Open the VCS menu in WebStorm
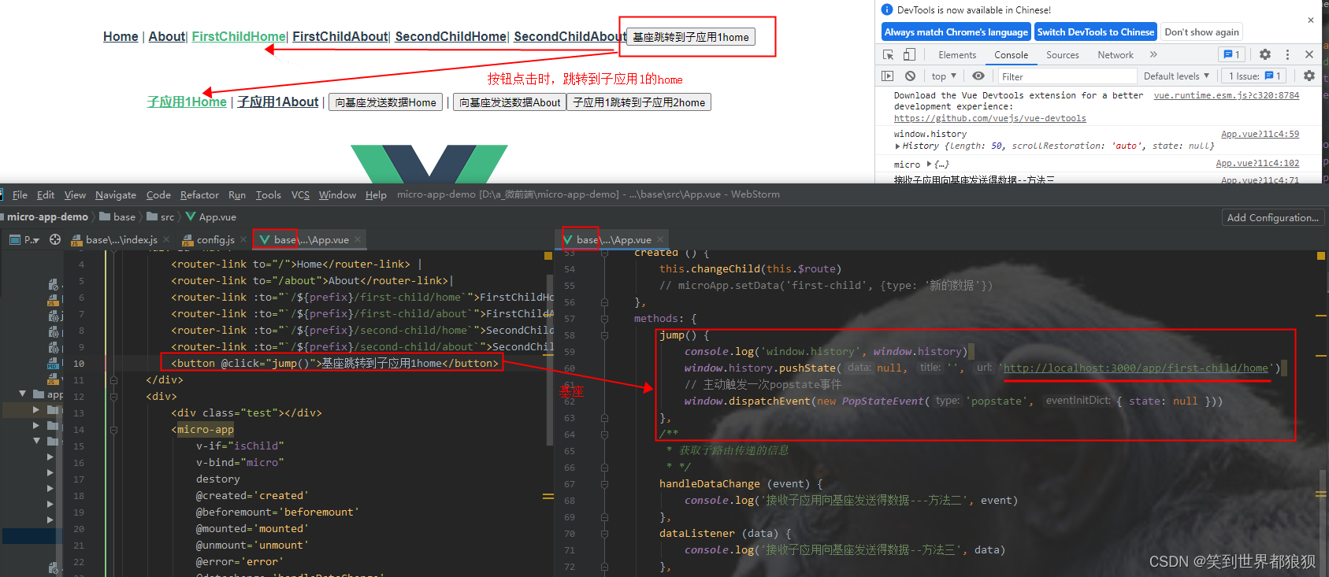 tap(300, 195)
